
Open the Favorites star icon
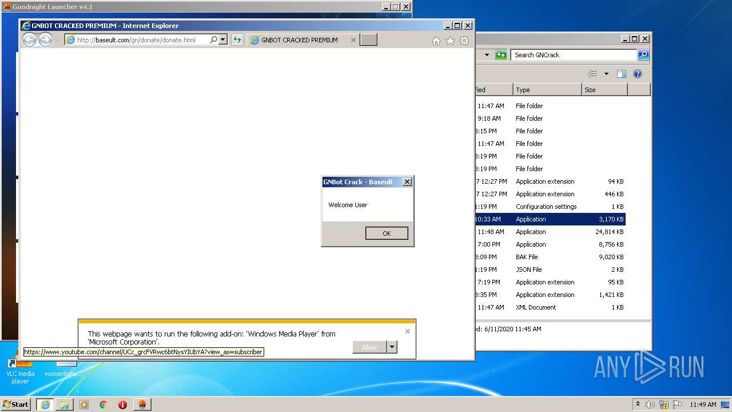click(450, 41)
